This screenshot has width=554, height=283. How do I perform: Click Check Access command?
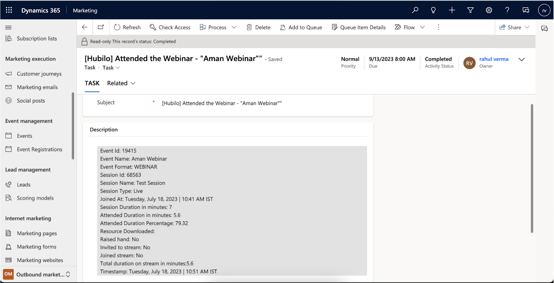pos(170,27)
